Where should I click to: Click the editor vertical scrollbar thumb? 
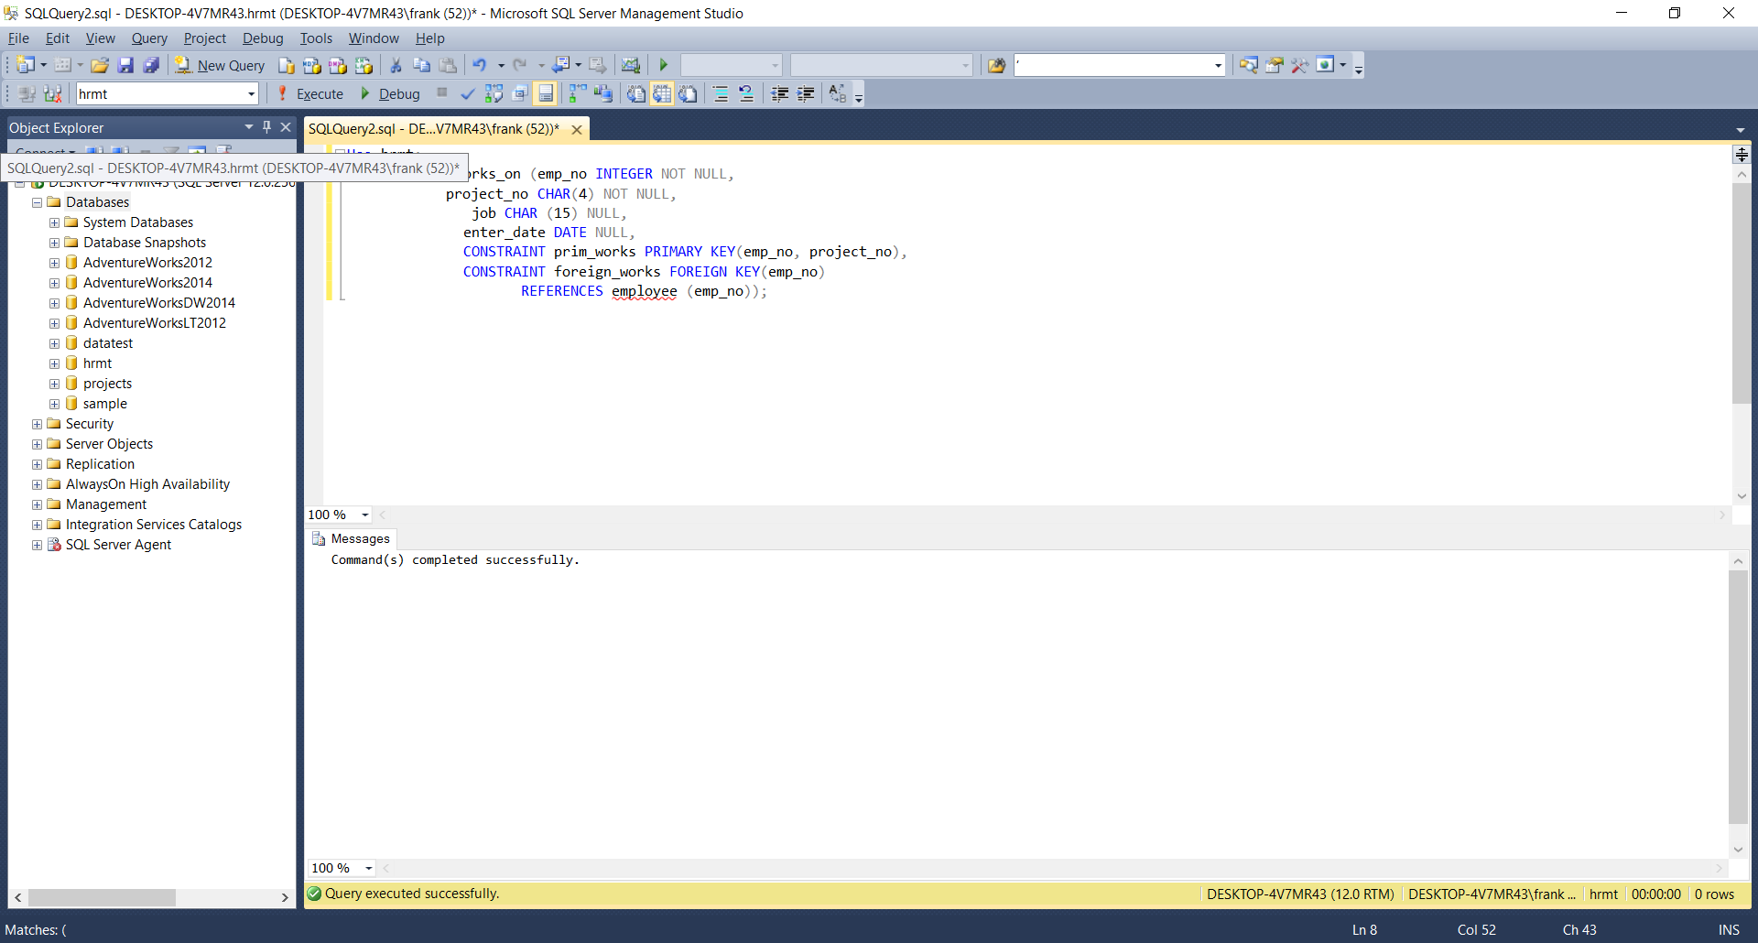pyautogui.click(x=1741, y=293)
